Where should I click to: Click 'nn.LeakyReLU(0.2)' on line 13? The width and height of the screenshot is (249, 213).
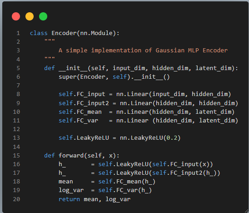click(x=150, y=138)
